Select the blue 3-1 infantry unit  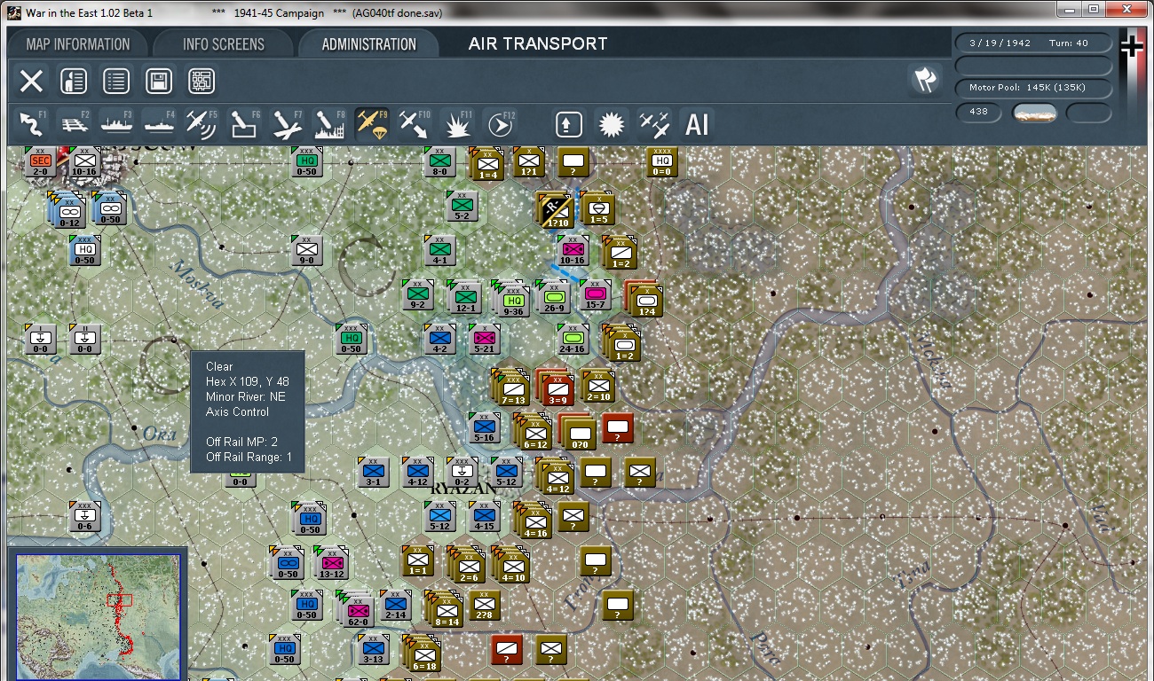click(373, 473)
